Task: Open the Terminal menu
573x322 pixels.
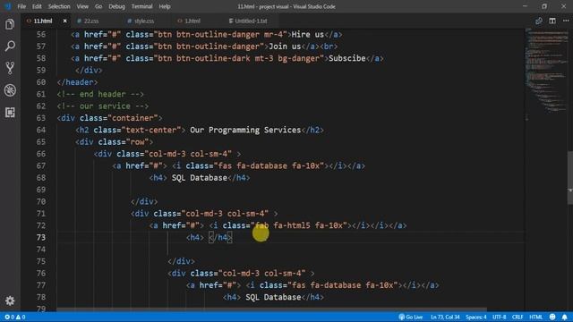Action: (141, 6)
